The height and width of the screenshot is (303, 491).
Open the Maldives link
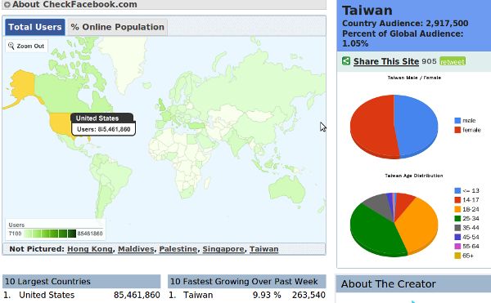(x=136, y=249)
